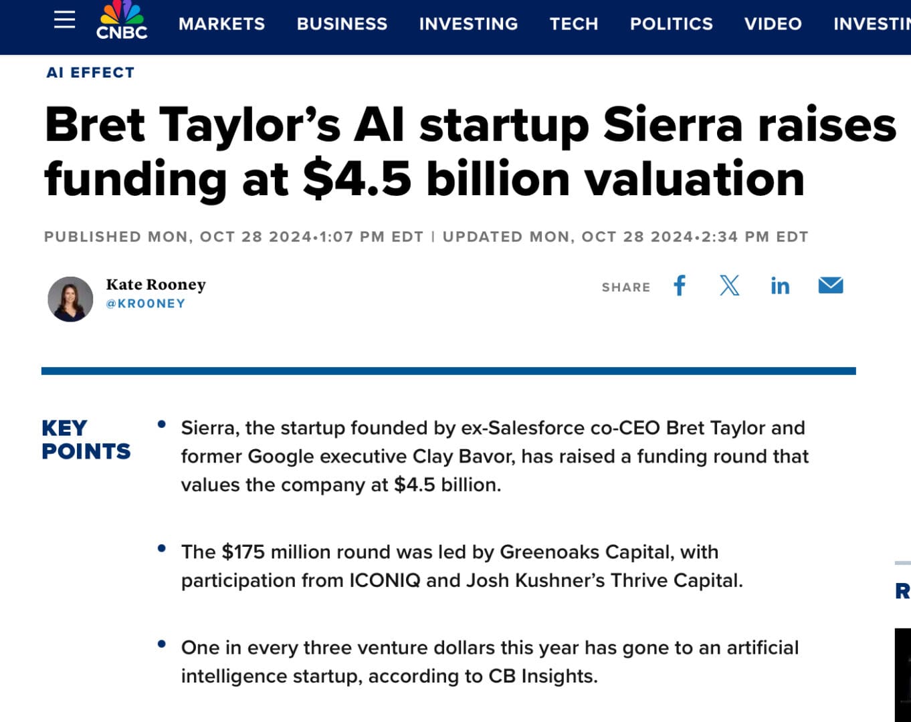This screenshot has width=911, height=722.
Task: Share article on X
Action: 729,286
